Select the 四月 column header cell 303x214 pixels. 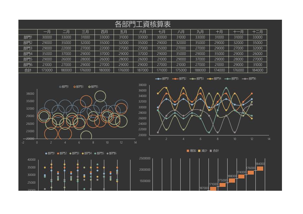point(104,32)
